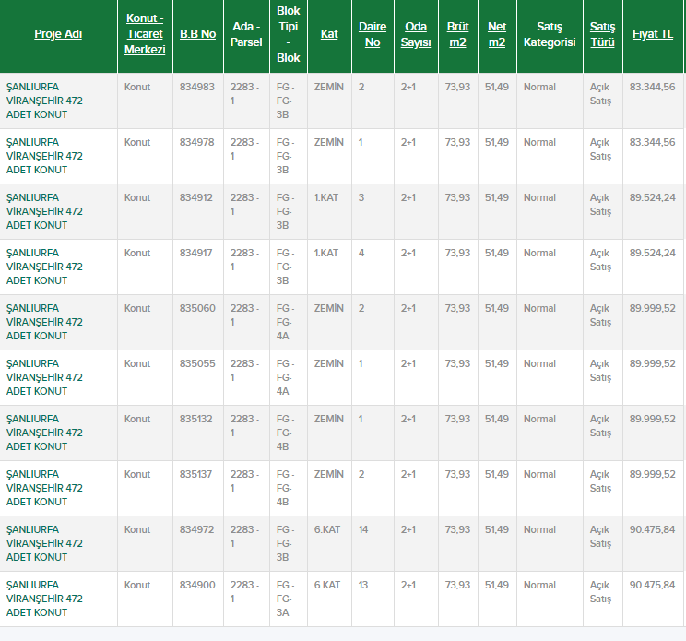This screenshot has height=641, width=686.
Task: Sort listings by B.B No header
Action: click(x=197, y=34)
